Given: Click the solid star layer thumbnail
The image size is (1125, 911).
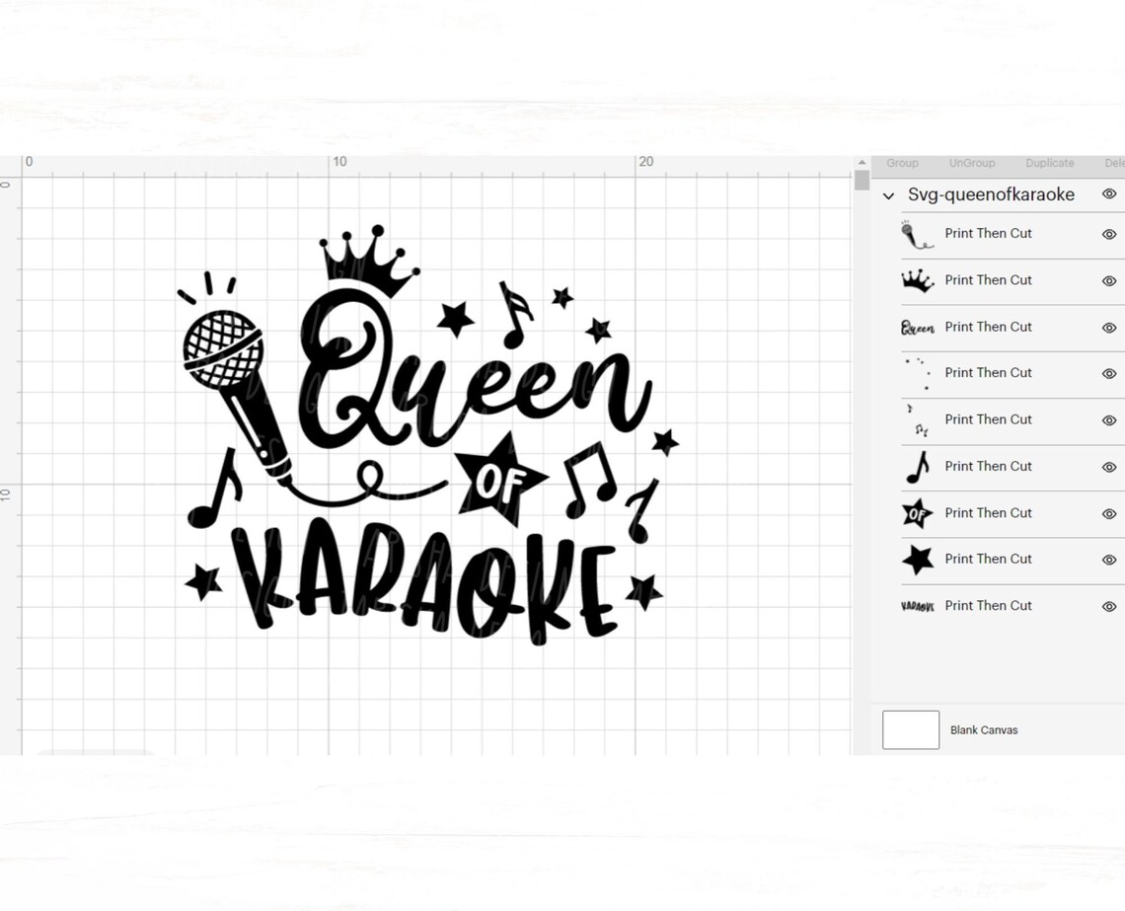Looking at the screenshot, I should click(917, 559).
